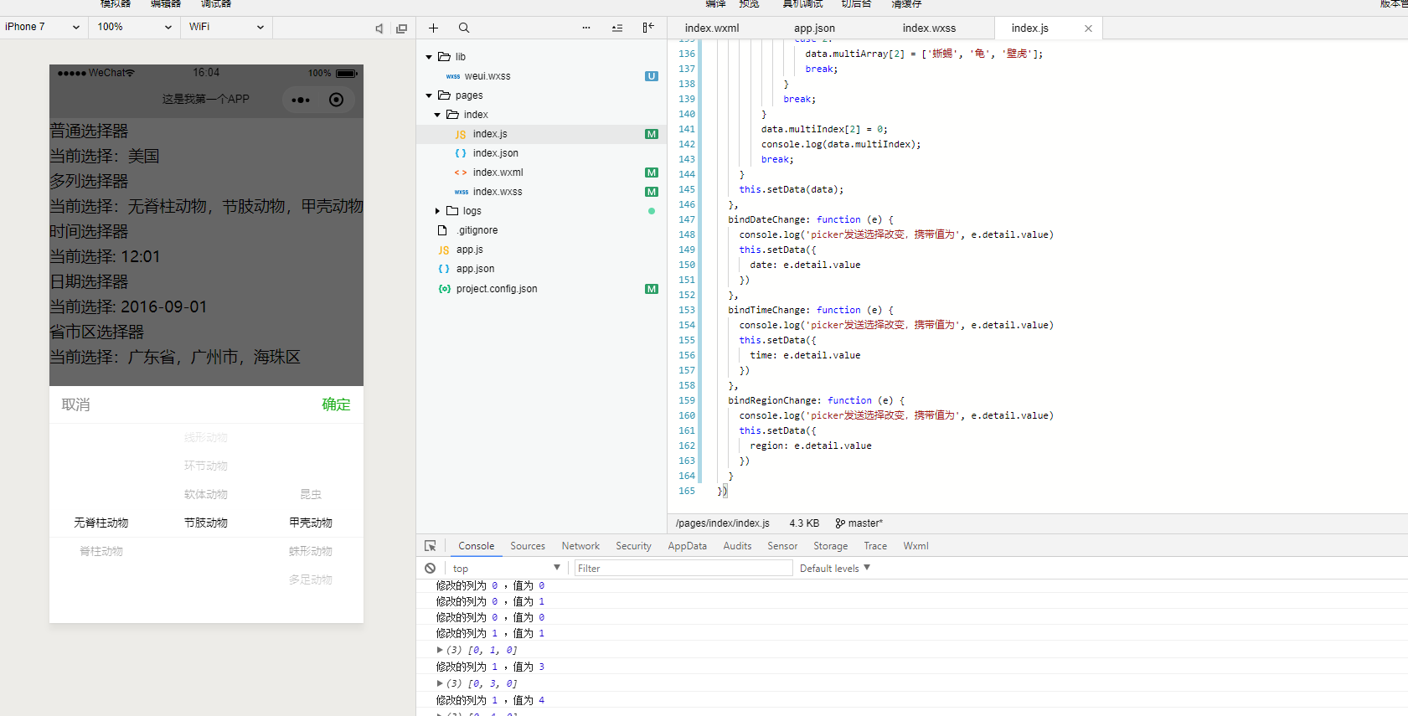
Task: Activate the element inspector icon in devtools
Action: tap(431, 546)
